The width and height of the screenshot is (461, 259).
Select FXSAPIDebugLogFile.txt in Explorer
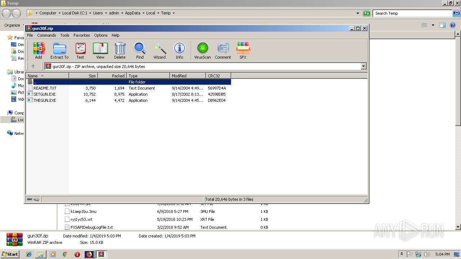click(x=91, y=227)
